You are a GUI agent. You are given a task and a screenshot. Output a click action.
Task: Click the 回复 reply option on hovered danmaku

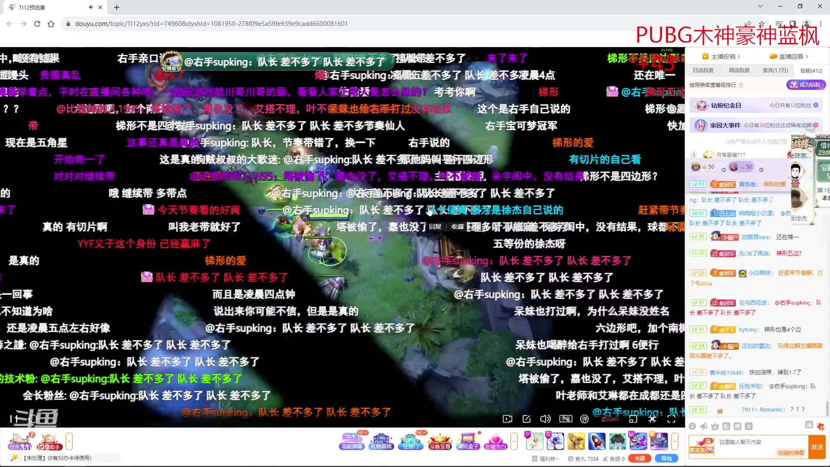(x=435, y=227)
